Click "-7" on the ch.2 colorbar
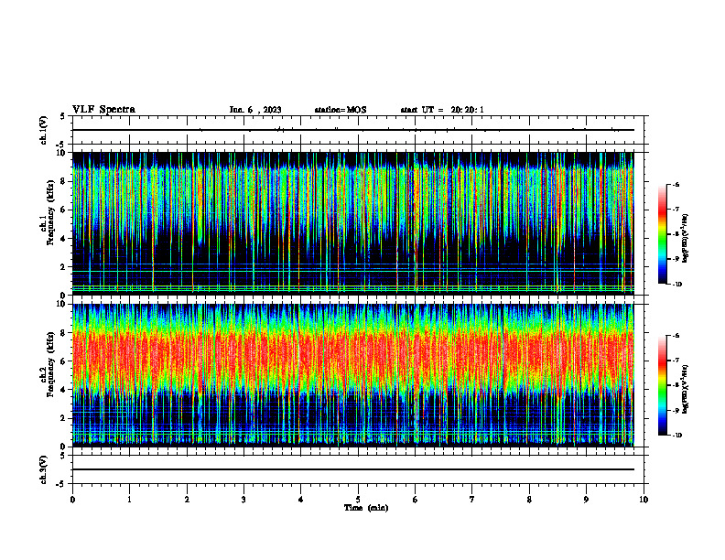This screenshot has height=560, width=725. 676,361
